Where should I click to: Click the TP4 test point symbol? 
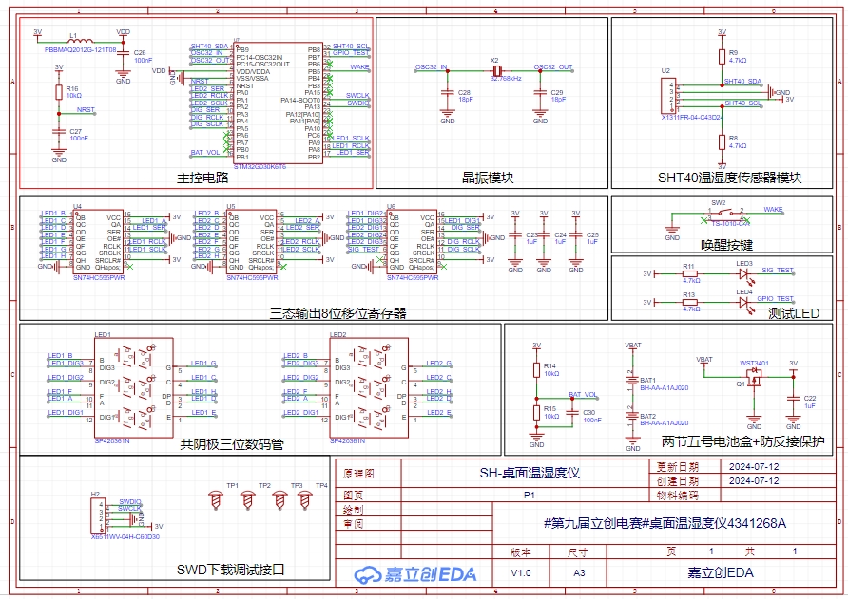(305, 500)
